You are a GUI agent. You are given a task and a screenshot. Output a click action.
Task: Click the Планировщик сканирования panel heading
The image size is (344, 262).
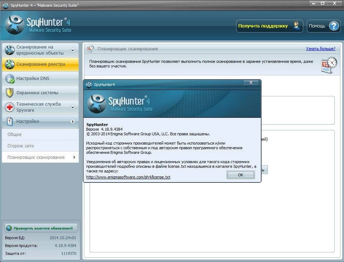(x=128, y=49)
